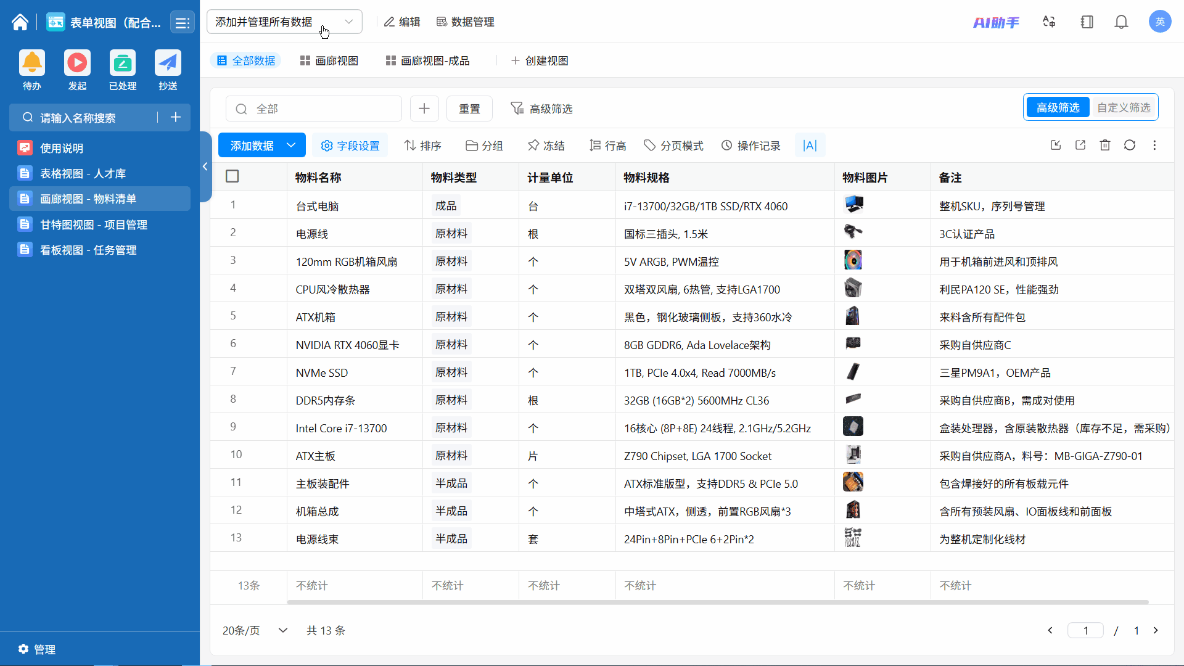Open the 抄送 paper plane icon
This screenshot has height=666, width=1184.
pos(168,63)
